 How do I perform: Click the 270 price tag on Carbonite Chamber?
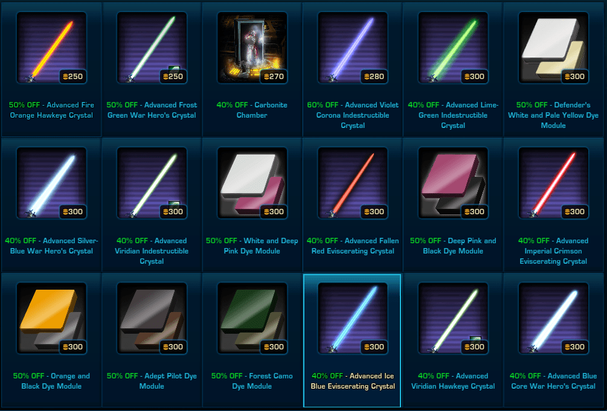point(274,76)
